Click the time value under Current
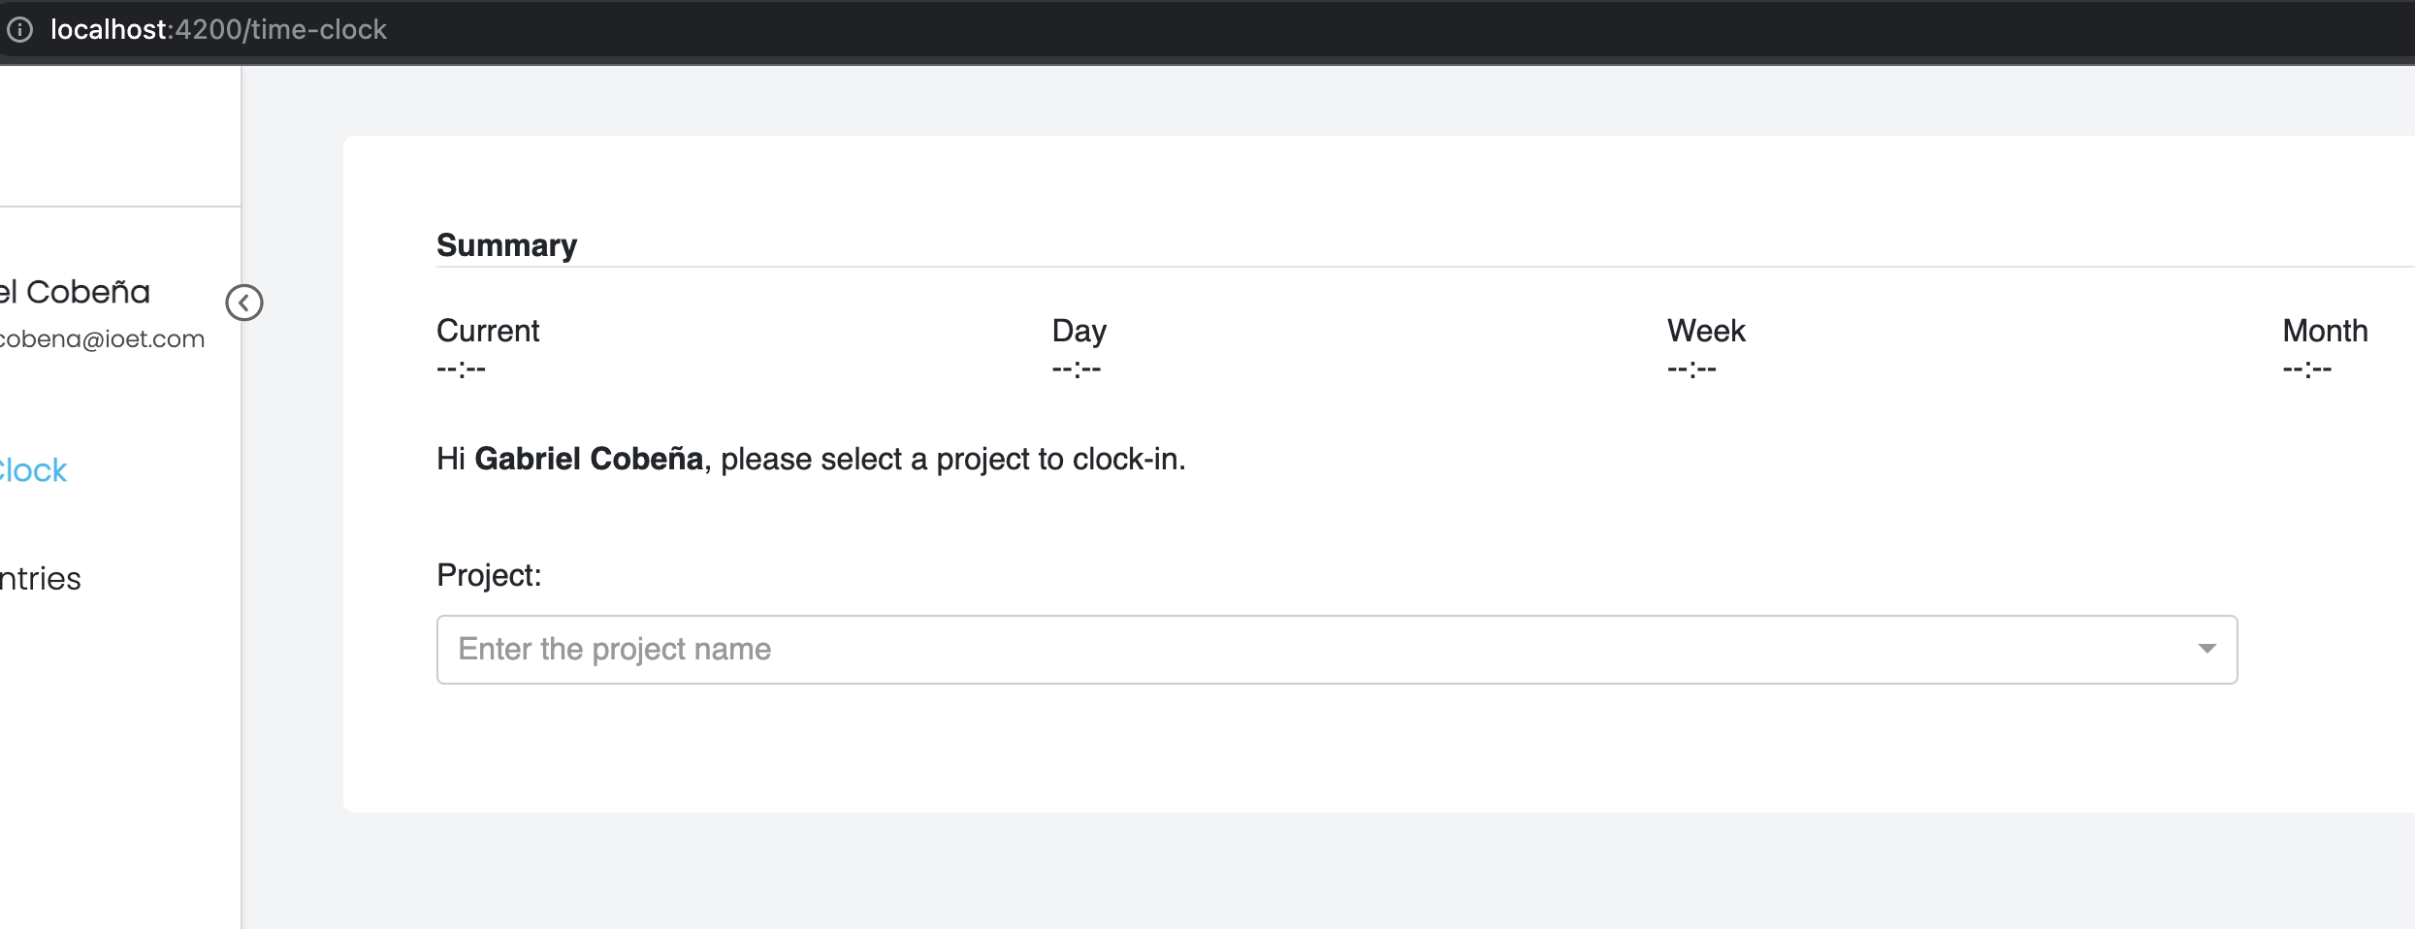2415x929 pixels. [x=461, y=368]
